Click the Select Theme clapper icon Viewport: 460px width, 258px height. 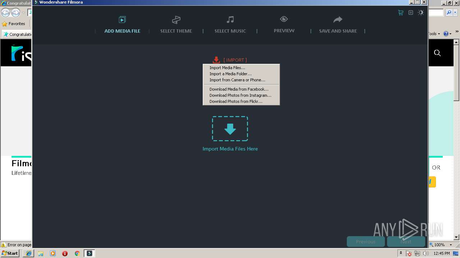(176, 20)
